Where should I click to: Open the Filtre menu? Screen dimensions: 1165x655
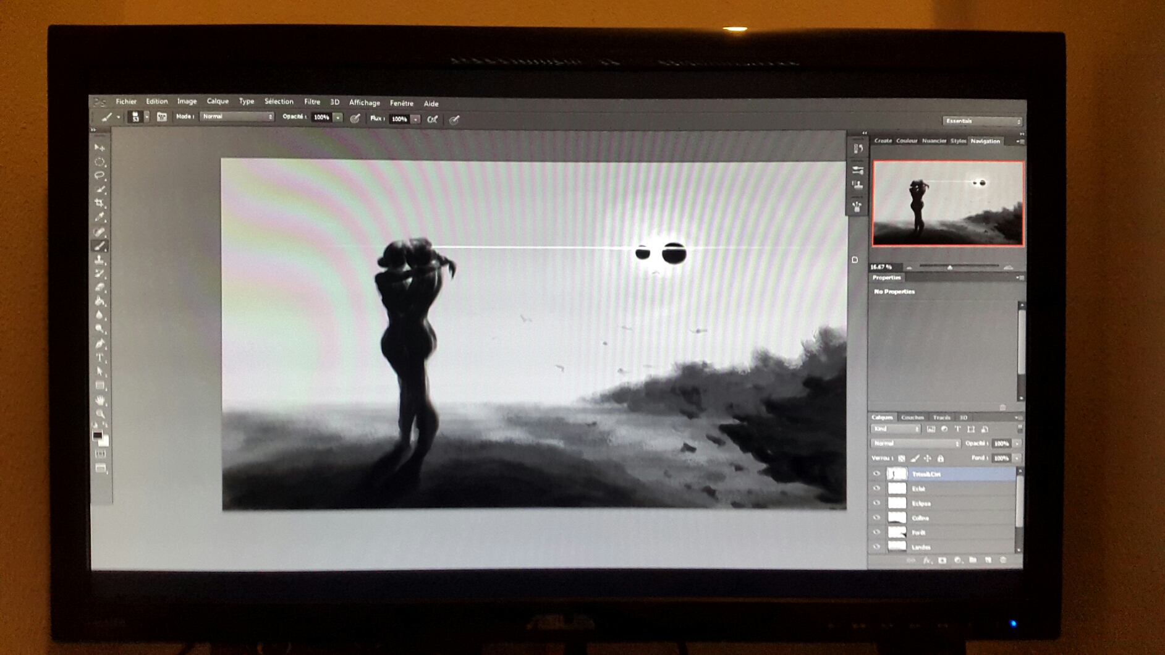(x=311, y=102)
